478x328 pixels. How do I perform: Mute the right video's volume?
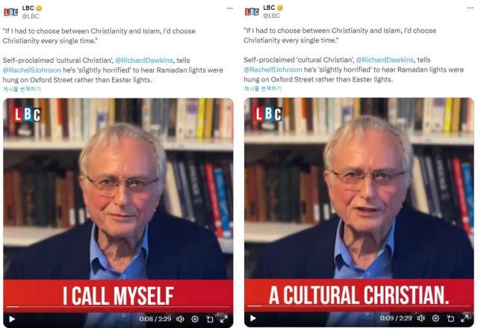(x=421, y=318)
